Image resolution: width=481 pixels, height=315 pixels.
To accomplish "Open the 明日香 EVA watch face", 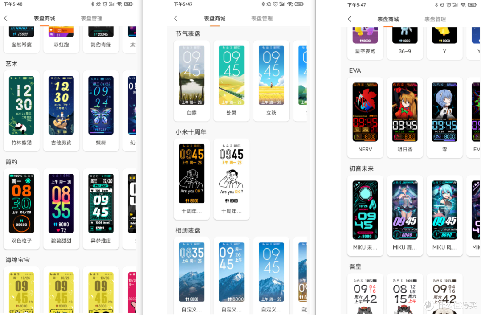I will pyautogui.click(x=405, y=118).
